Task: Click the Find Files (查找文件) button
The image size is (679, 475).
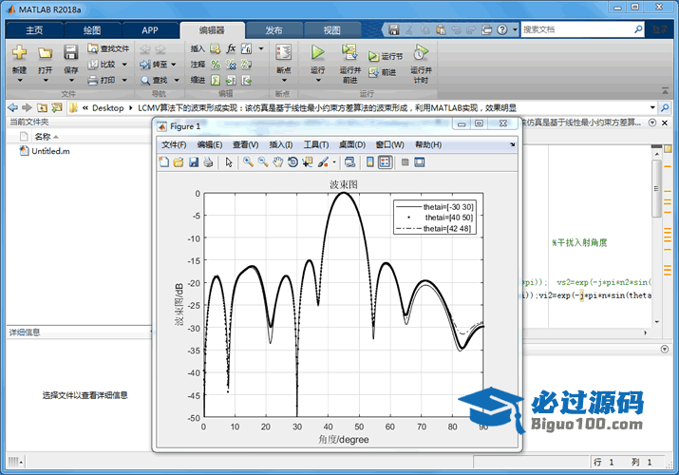Action: (x=108, y=48)
